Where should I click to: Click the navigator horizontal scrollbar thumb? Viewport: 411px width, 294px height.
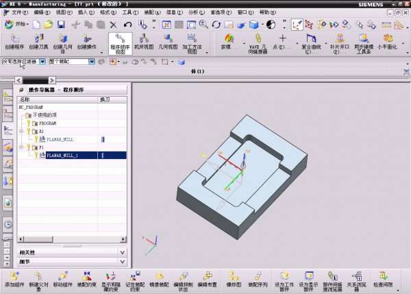coord(38,239)
